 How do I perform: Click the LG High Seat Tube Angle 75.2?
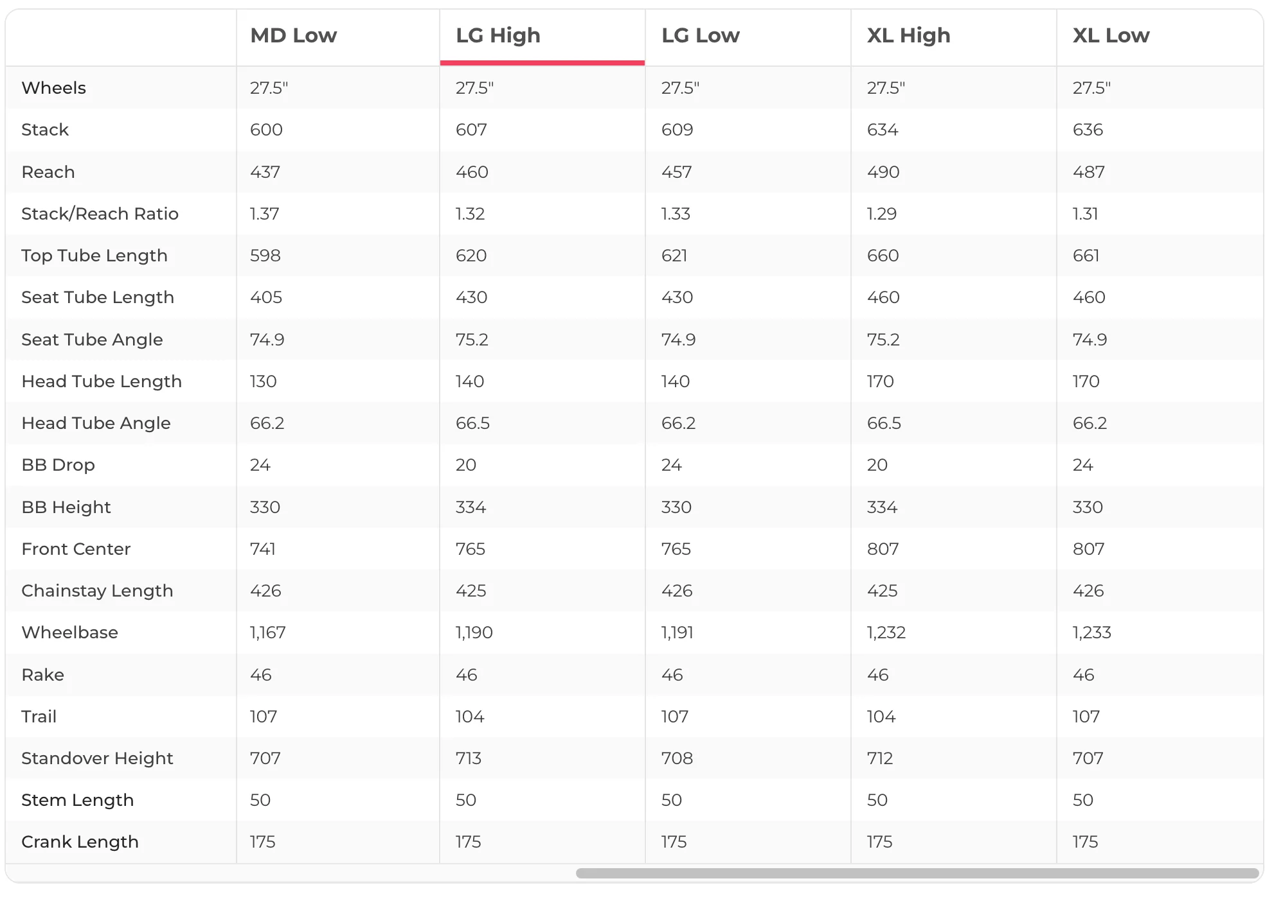pos(472,340)
